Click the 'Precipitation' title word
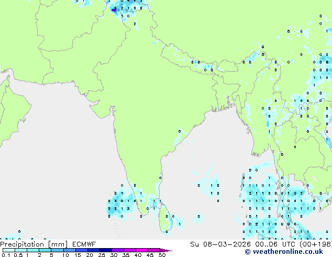Viewport: 332px width, 257px height. 22,244
